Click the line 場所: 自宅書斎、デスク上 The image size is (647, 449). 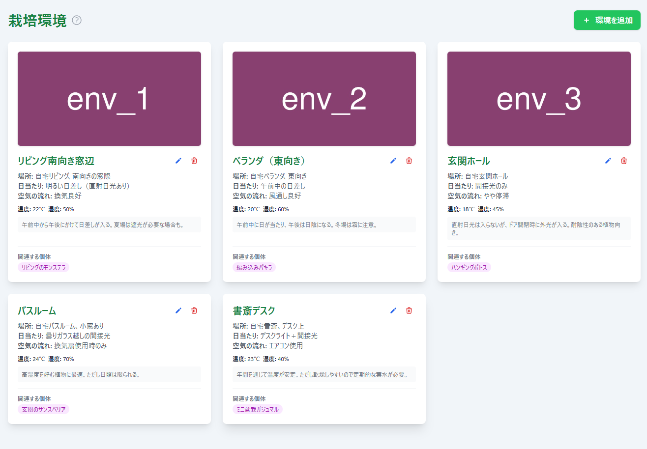point(268,326)
